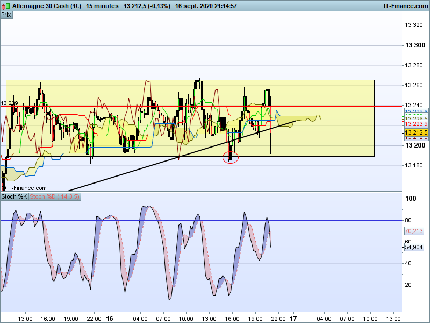Click the 13 300 price axis label
This screenshot has height=323, width=430.
click(x=415, y=45)
